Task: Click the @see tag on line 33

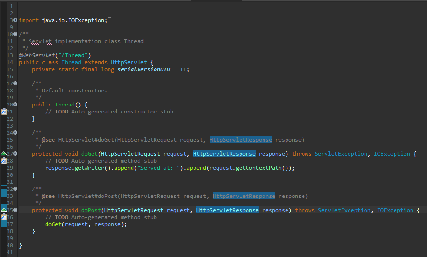Action: click(48, 196)
